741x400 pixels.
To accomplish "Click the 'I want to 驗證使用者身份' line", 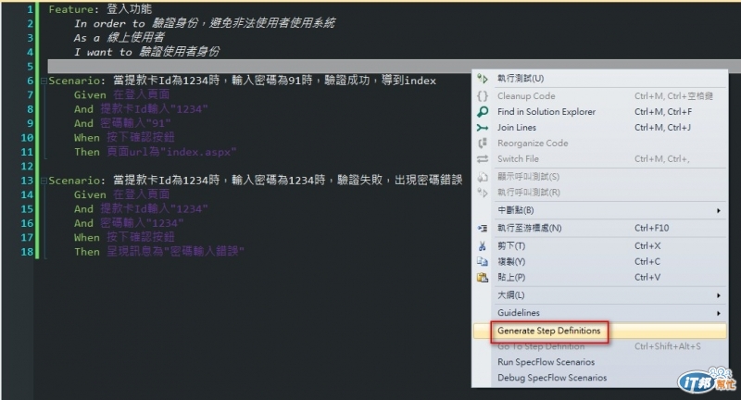I will 146,52.
